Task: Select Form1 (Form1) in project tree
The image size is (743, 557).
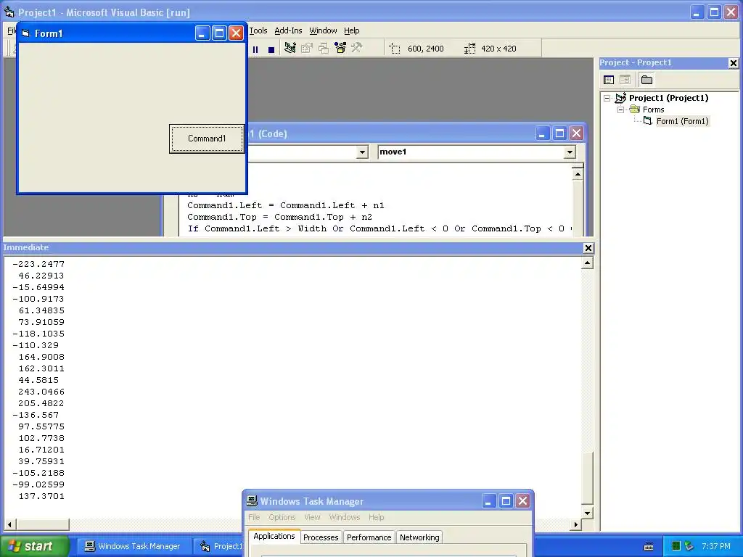Action: pos(682,121)
